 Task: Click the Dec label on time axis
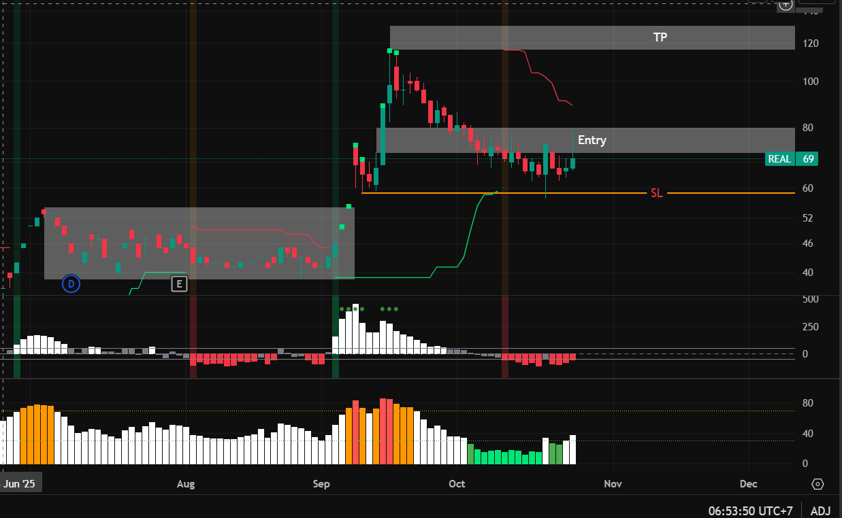point(748,484)
